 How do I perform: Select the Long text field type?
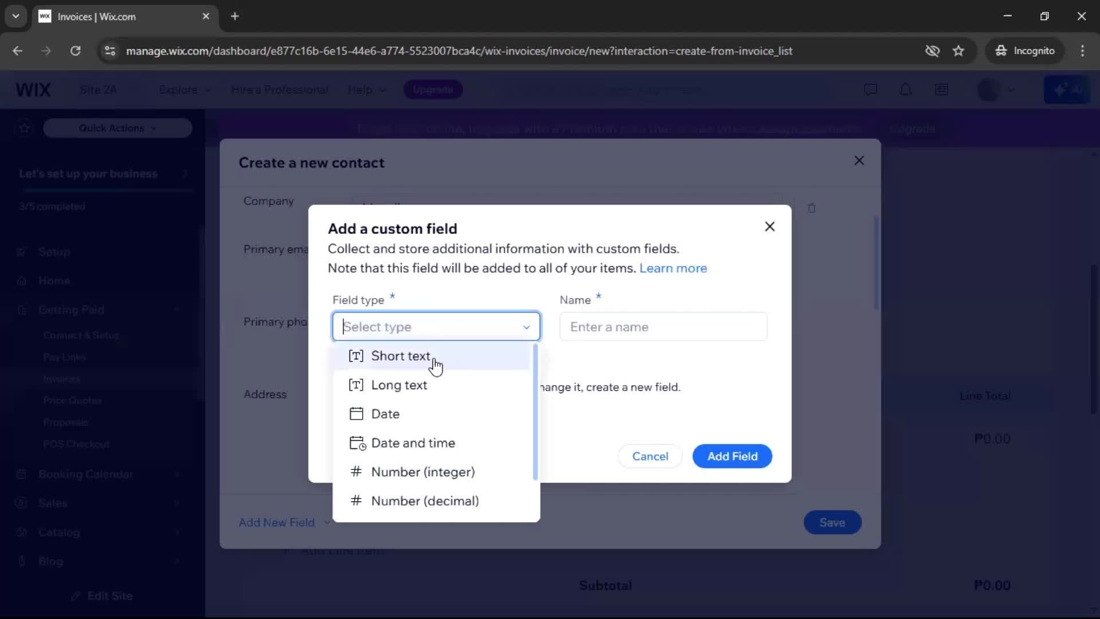pos(432,385)
